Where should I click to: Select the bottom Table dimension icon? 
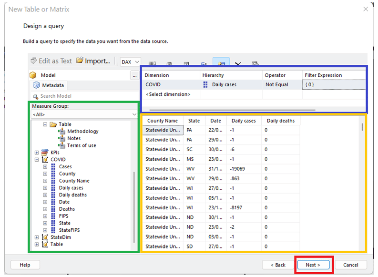coord(45,244)
